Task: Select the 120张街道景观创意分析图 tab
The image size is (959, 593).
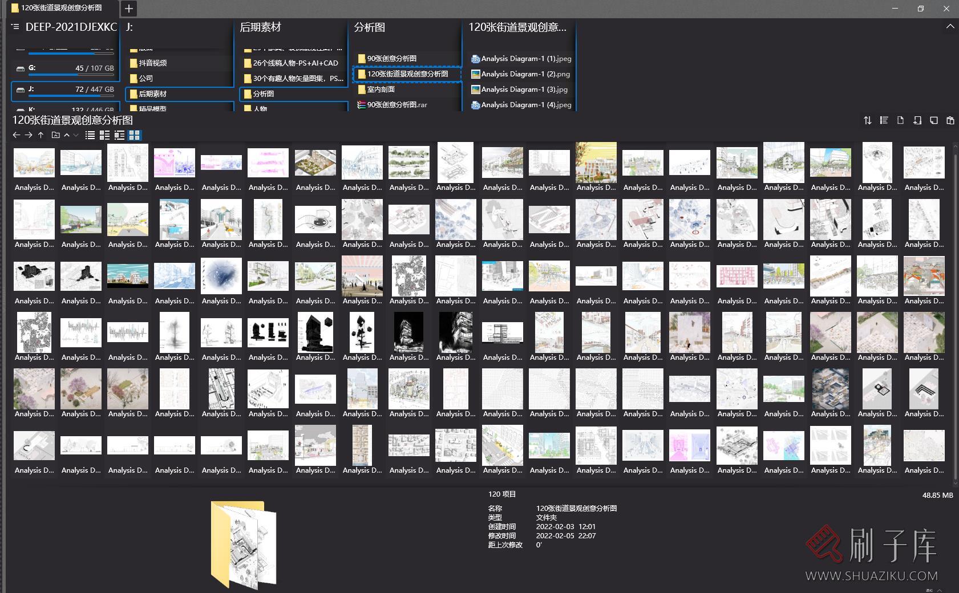Action: (x=61, y=8)
